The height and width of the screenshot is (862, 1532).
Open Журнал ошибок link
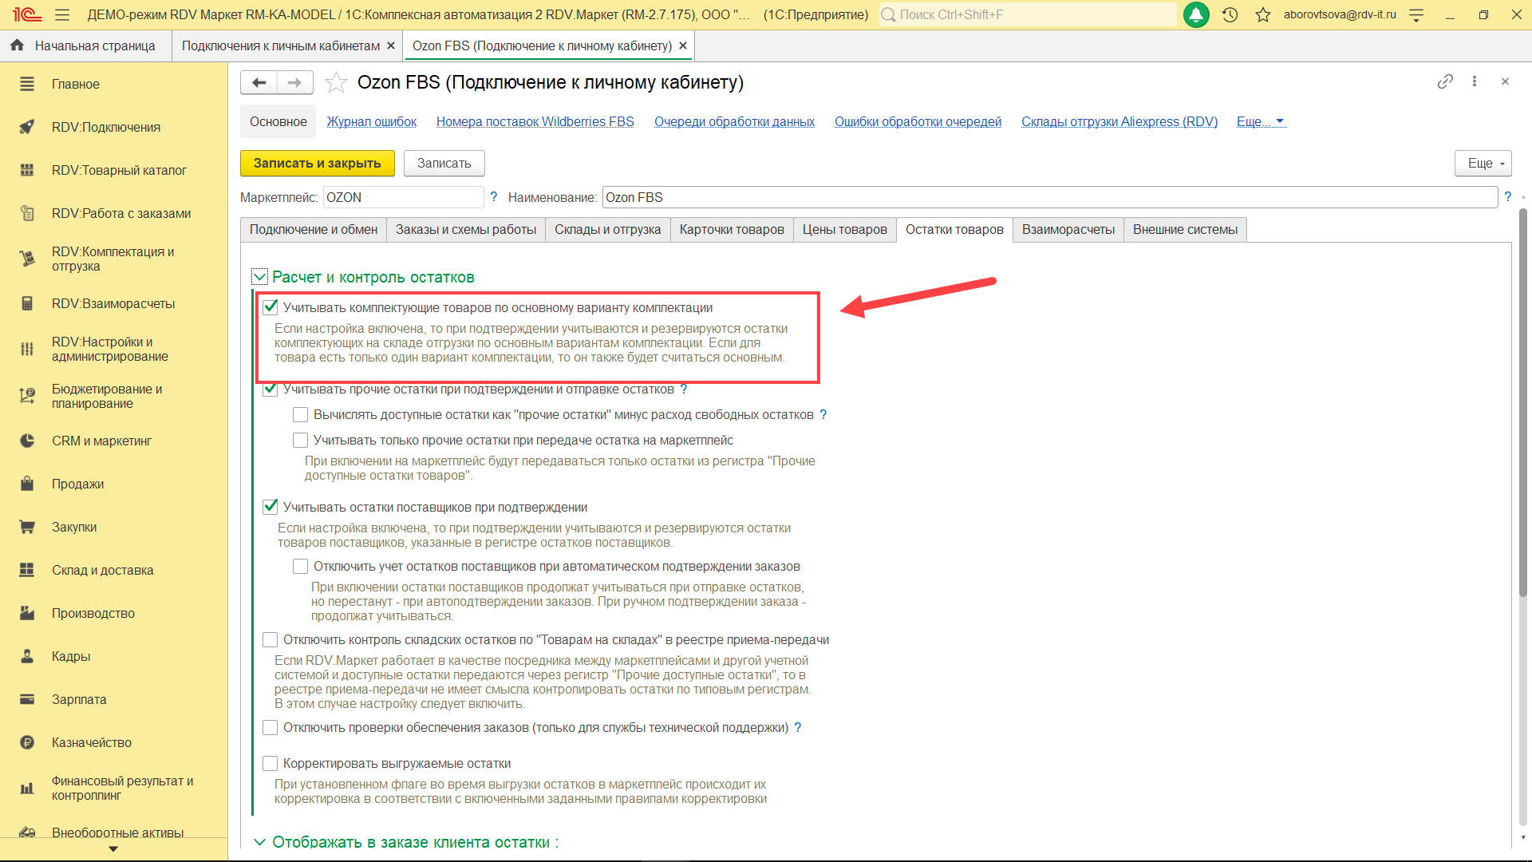[x=371, y=121]
